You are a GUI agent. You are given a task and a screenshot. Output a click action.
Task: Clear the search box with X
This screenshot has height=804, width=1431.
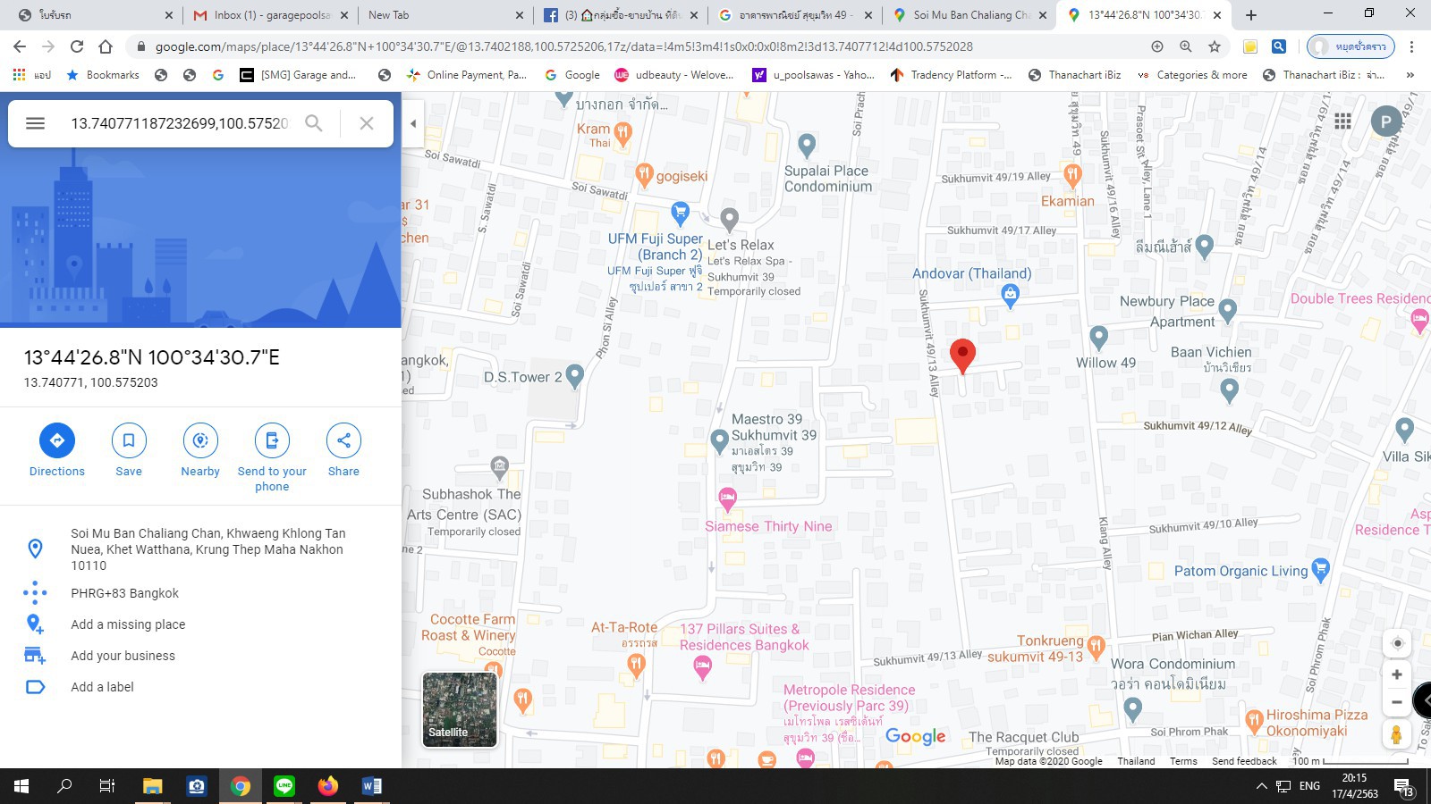click(367, 123)
